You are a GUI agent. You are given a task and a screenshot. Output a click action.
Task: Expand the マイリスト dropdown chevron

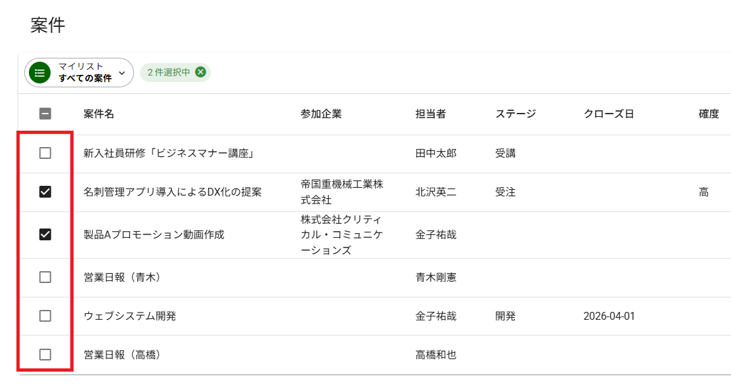click(x=122, y=72)
